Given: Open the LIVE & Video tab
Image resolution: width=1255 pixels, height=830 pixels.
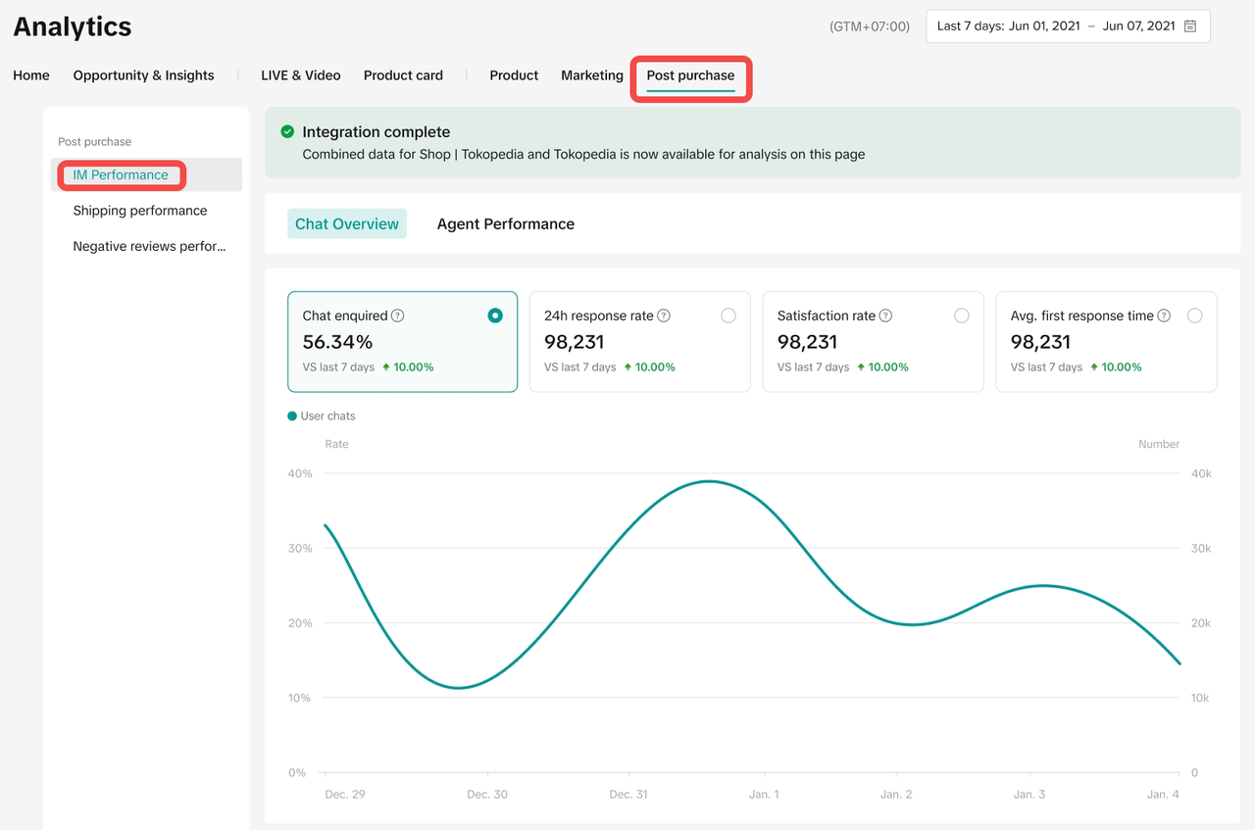Looking at the screenshot, I should 300,75.
